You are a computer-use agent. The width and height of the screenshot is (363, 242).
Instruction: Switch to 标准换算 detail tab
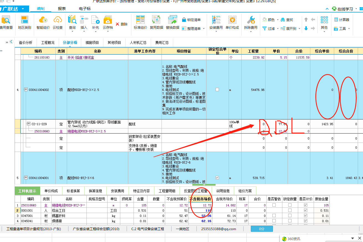[73, 191]
